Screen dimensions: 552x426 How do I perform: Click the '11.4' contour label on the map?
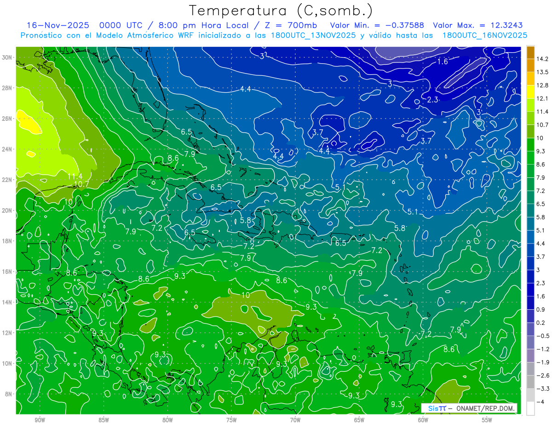(75, 176)
